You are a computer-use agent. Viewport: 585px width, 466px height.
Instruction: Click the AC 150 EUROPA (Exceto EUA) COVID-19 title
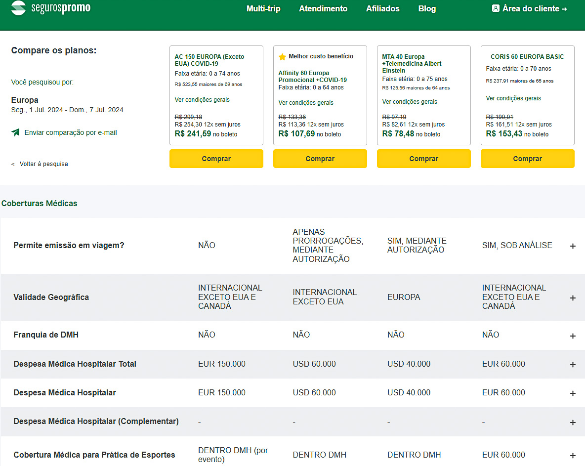tap(209, 60)
